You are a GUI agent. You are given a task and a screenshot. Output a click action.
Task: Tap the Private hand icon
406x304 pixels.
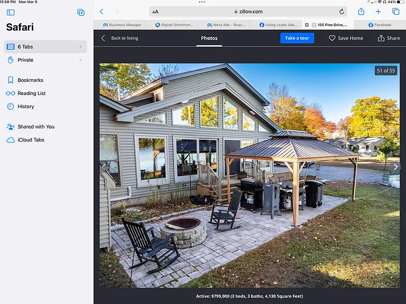(11, 60)
